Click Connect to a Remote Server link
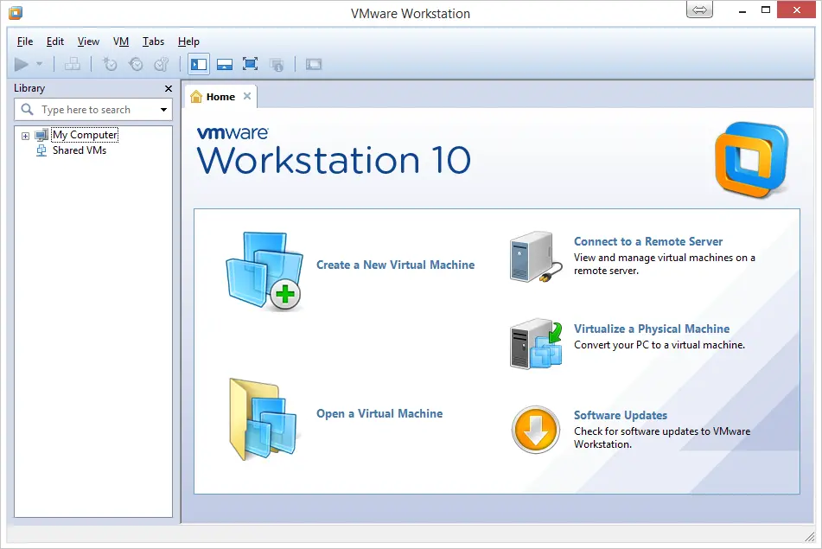Viewport: 822px width, 549px height. click(648, 242)
